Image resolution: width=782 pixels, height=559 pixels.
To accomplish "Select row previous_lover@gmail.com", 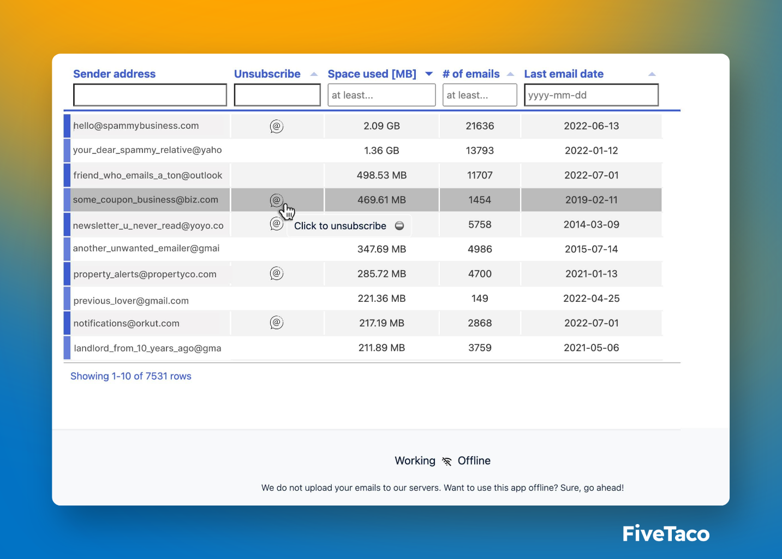I will 363,299.
